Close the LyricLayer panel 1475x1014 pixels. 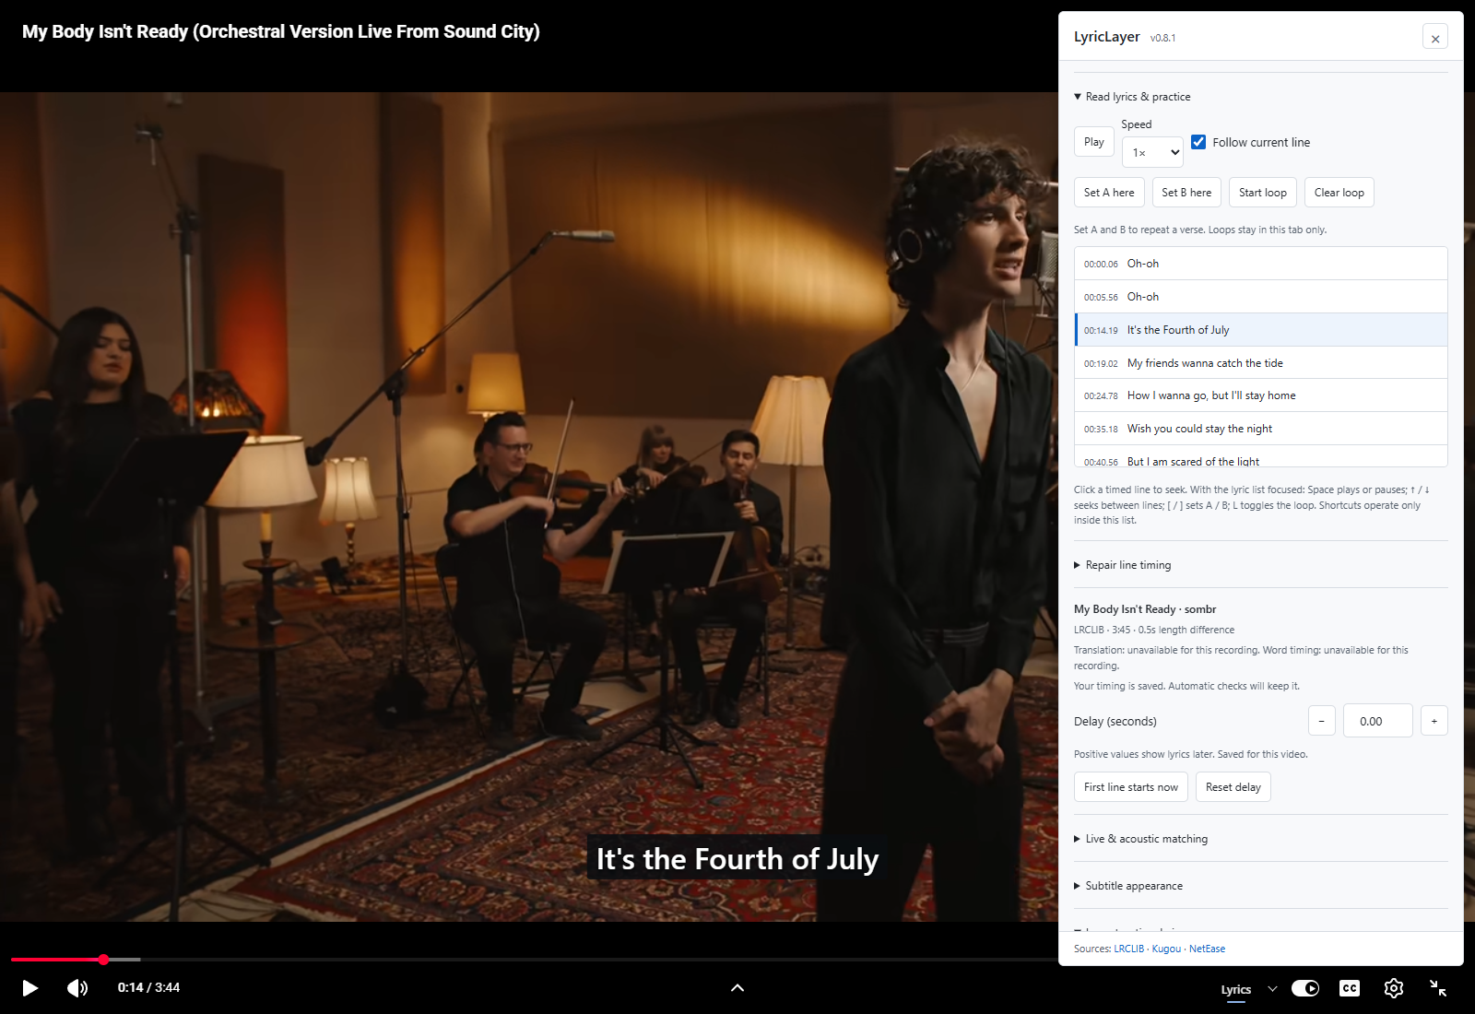point(1435,38)
